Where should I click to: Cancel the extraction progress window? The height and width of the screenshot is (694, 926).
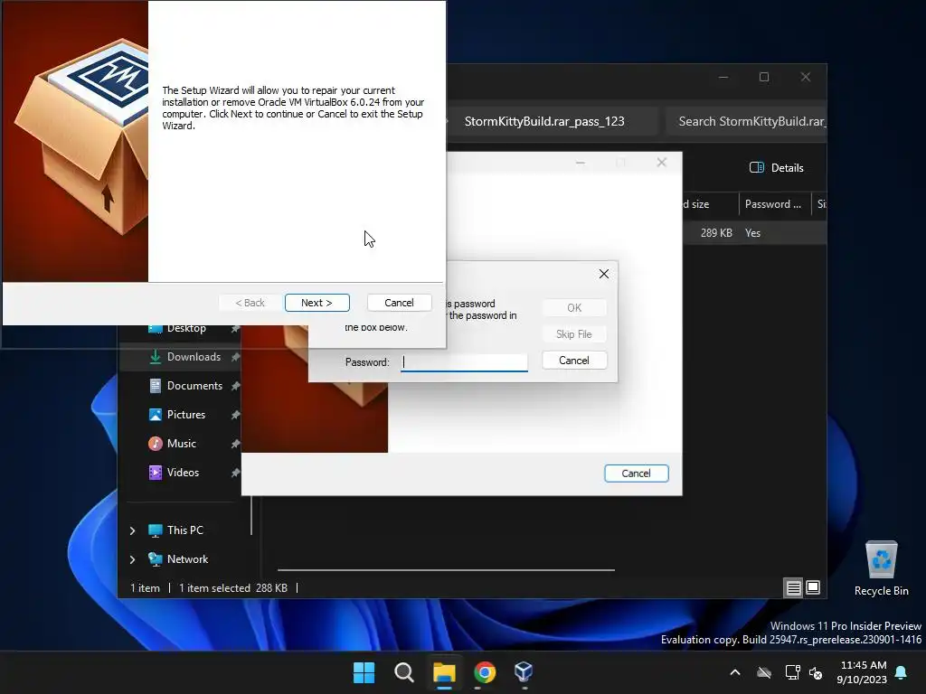coord(636,474)
